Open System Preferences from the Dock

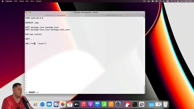[x=118, y=104]
